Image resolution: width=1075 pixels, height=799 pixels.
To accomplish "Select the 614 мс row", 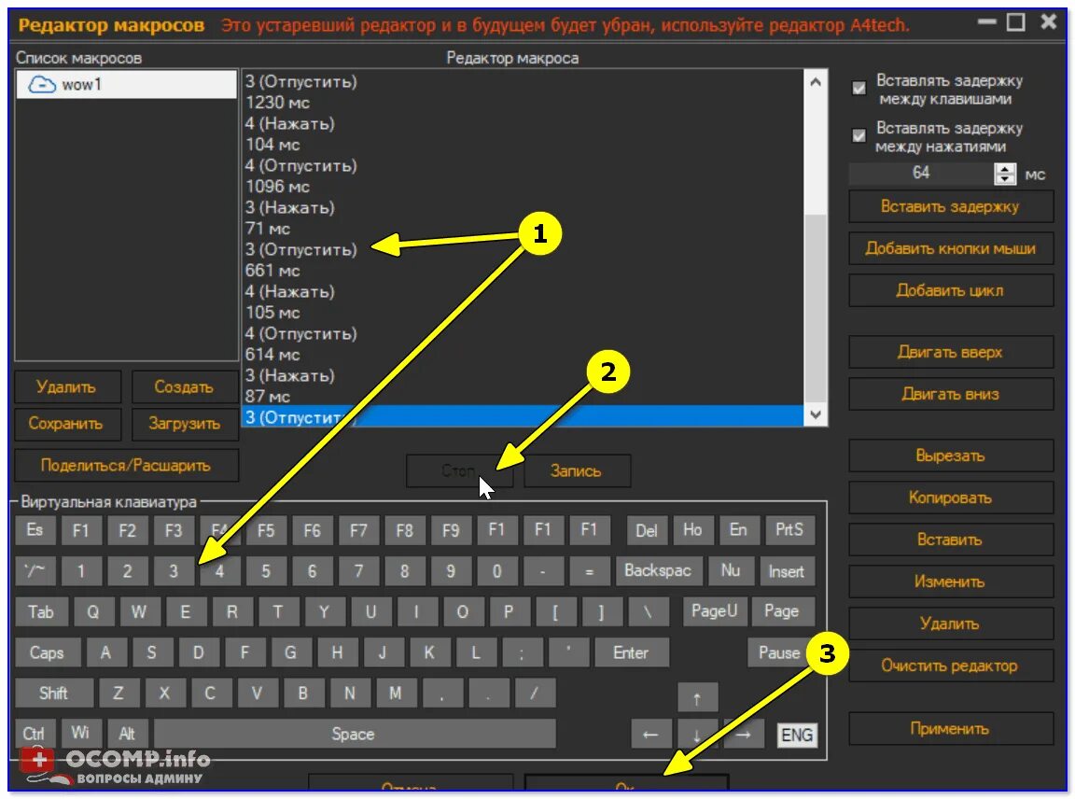I will 524,355.
